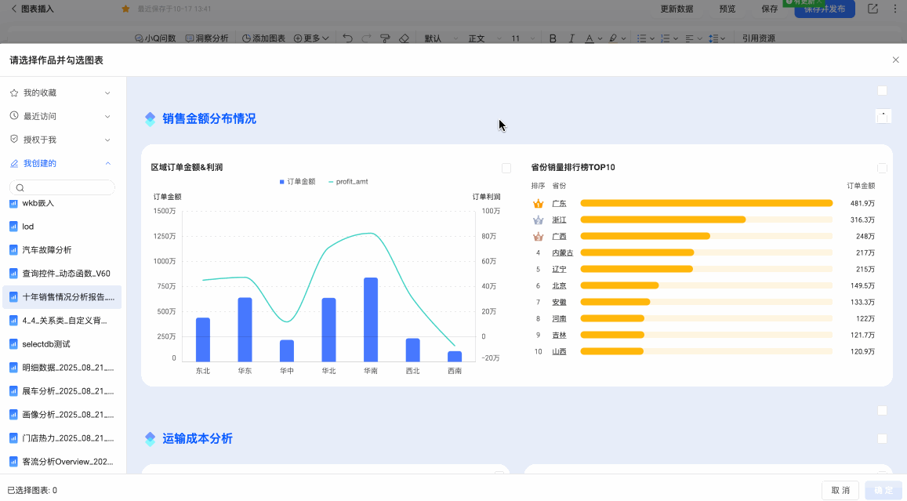Check the 区域订单金额&利润 chart checkbox
Screen dimensions: 907x501
(x=506, y=168)
